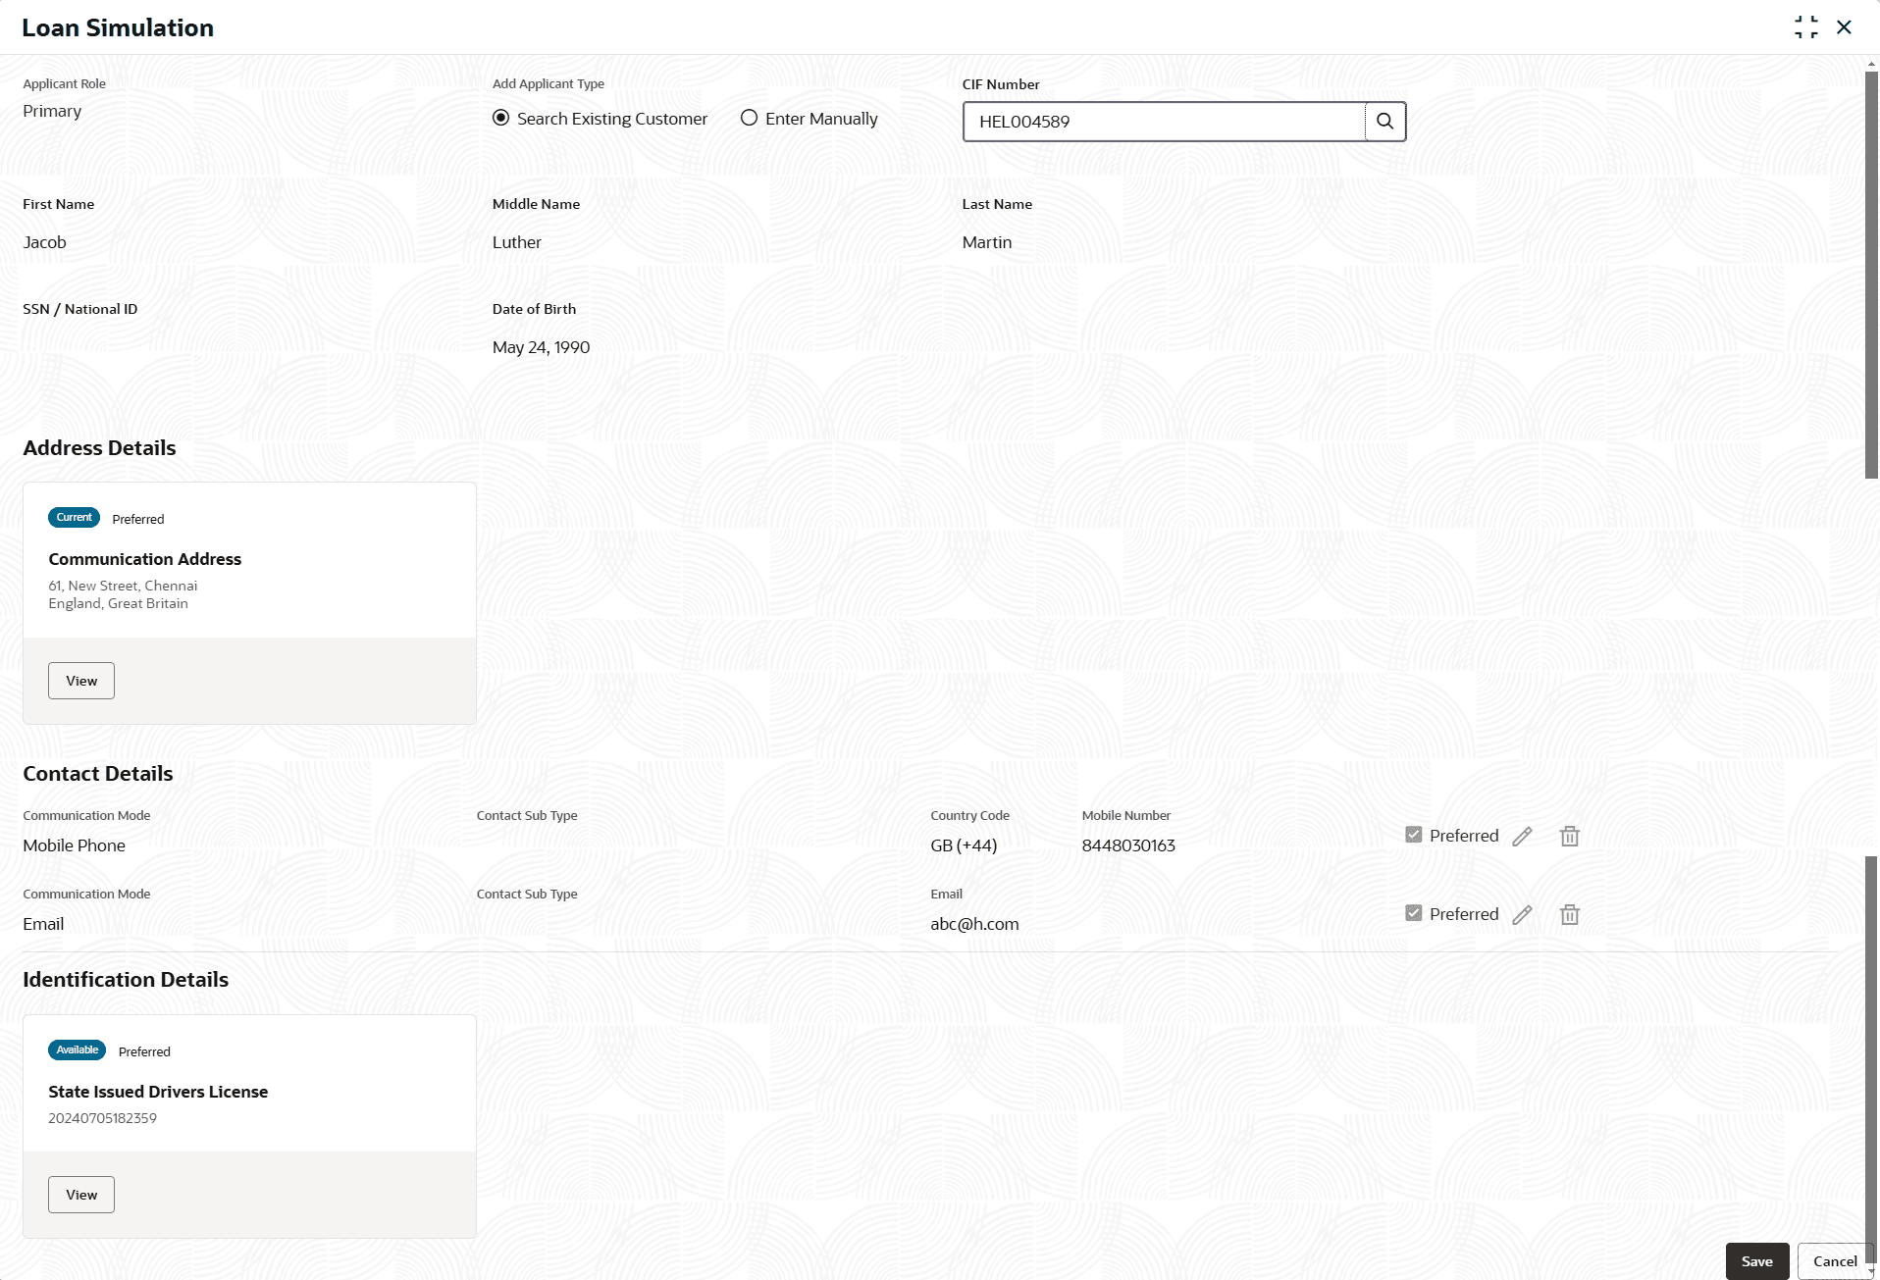This screenshot has height=1280, width=1880.
Task: Click the Available badge on identification card
Action: [x=77, y=1050]
